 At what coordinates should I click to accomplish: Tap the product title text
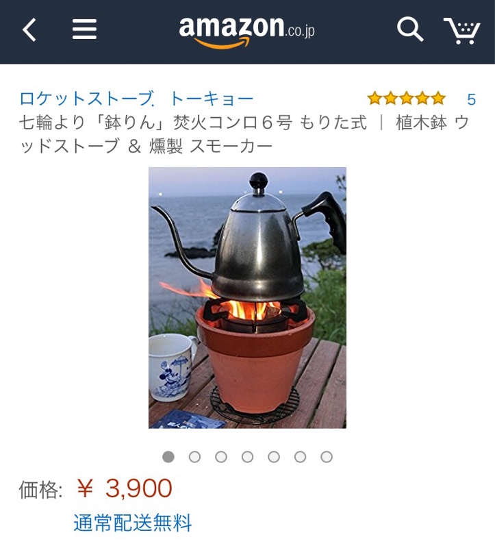244,134
